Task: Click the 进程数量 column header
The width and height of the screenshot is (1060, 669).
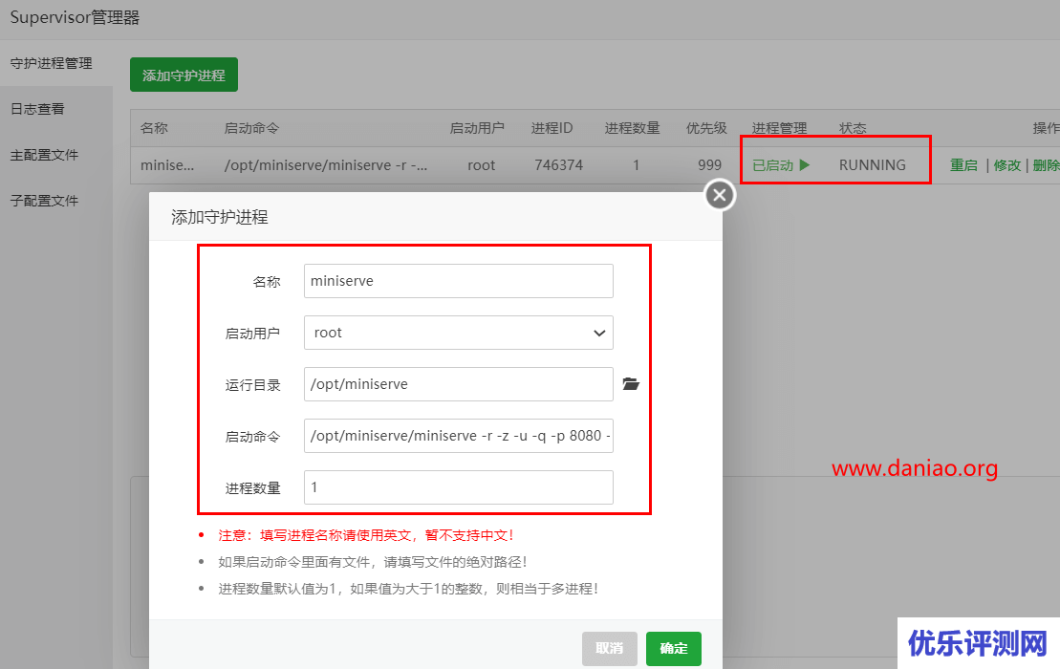Action: (x=632, y=128)
